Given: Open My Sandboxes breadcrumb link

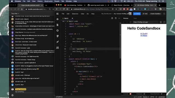Looking at the screenshot, I should click(x=106, y=14).
